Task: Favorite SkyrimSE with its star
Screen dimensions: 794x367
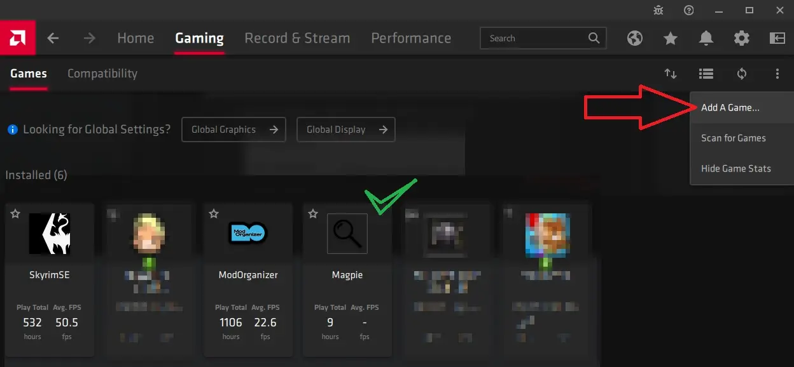Action: (15, 214)
